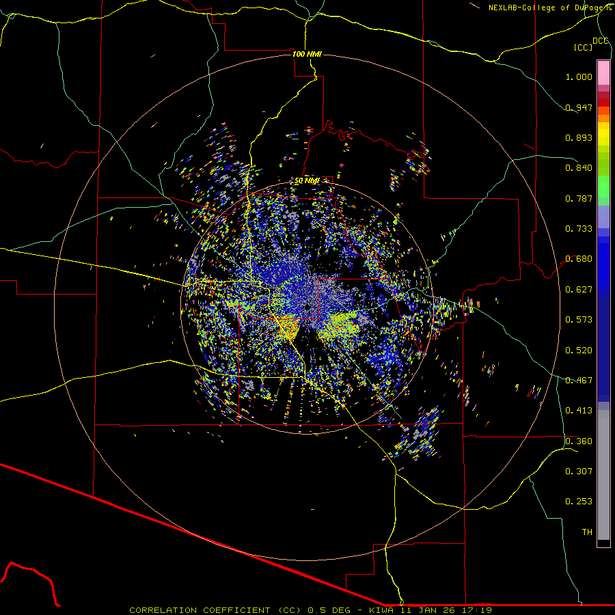This screenshot has height=615, width=615.
Task: Click the KIWA station identifier
Action: click(x=381, y=610)
